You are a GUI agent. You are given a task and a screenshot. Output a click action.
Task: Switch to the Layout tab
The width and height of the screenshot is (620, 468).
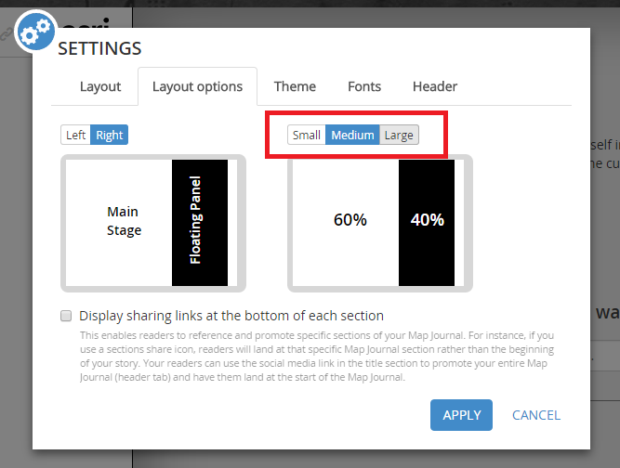(100, 86)
